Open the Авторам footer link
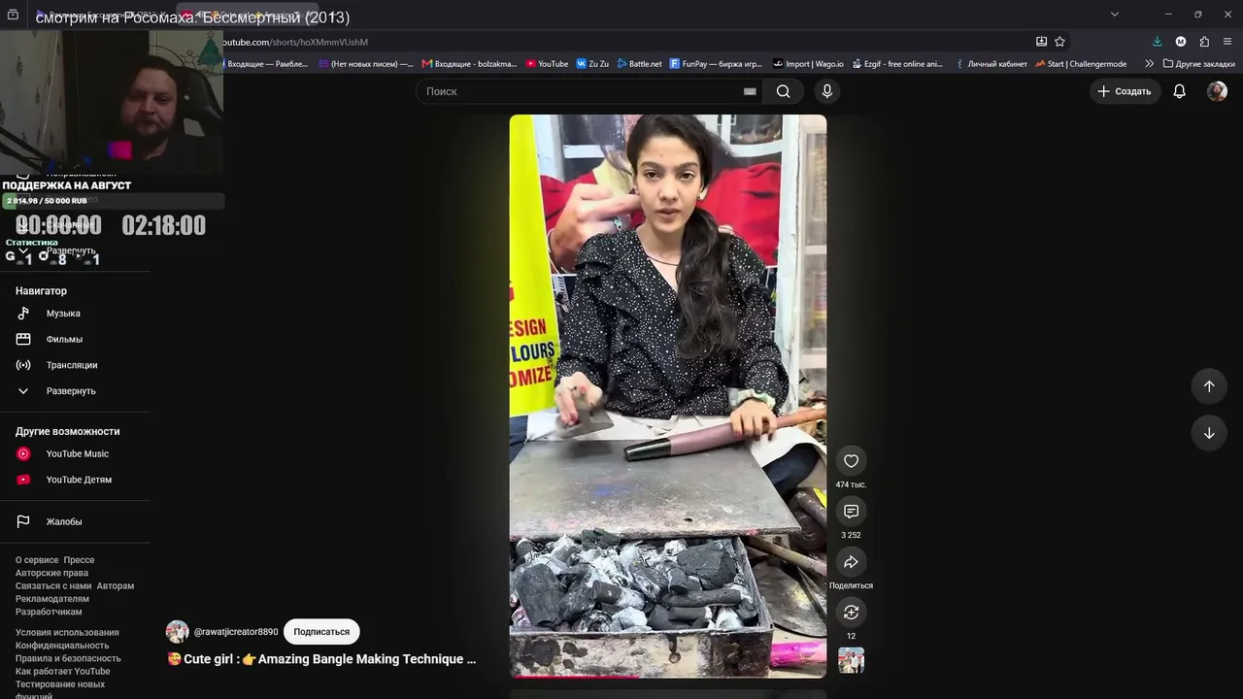The image size is (1243, 699). pos(116,586)
